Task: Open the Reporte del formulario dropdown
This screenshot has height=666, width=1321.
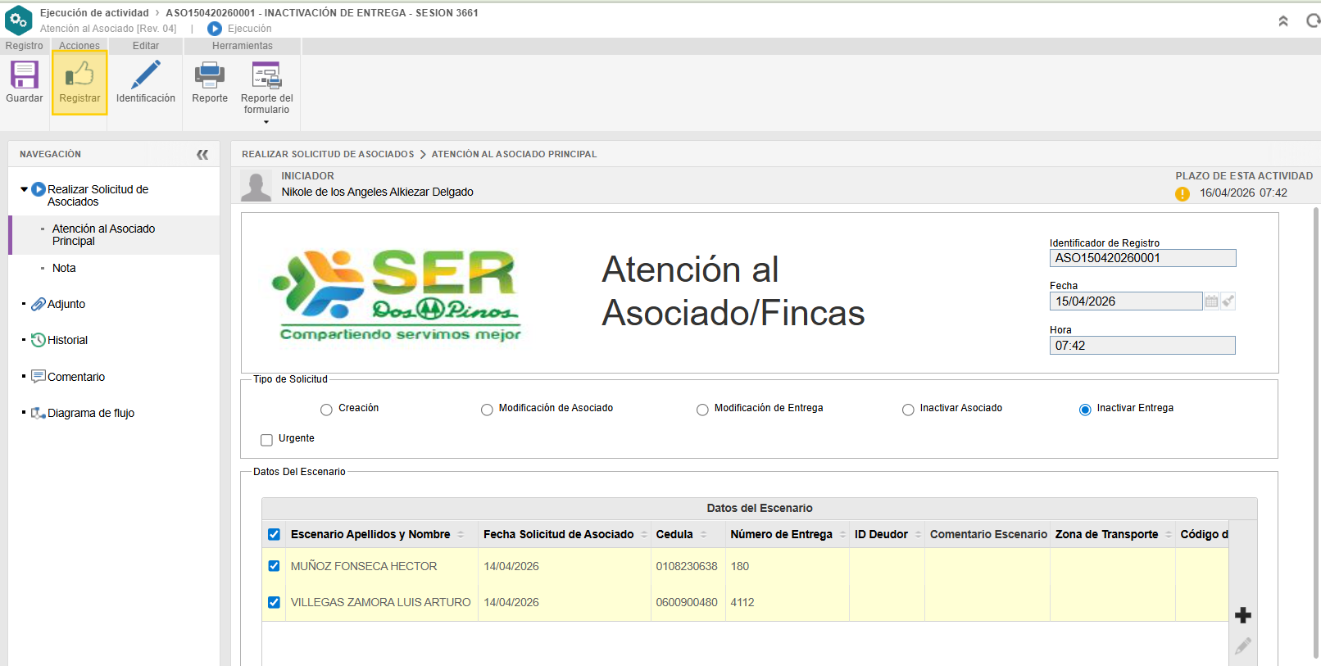Action: point(266,122)
